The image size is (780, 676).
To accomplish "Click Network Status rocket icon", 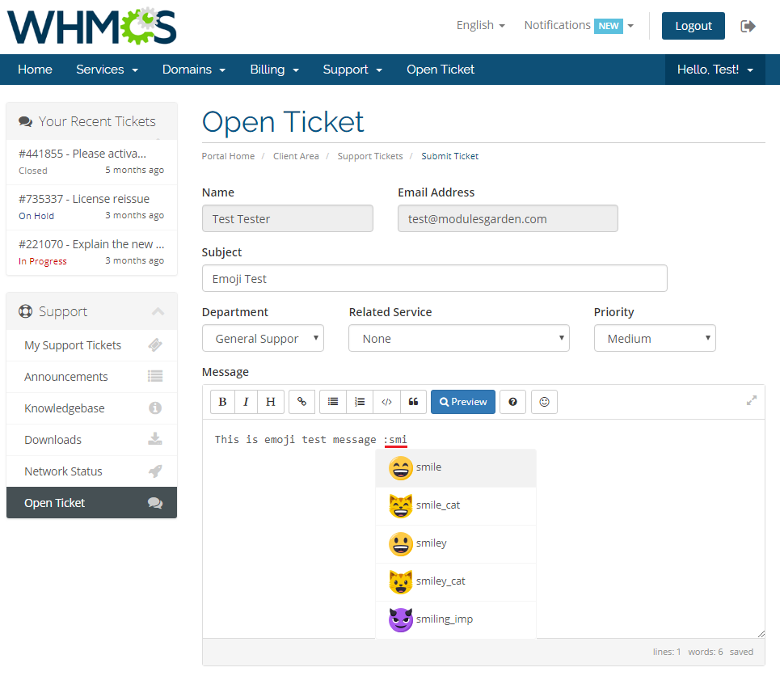I will coord(155,471).
